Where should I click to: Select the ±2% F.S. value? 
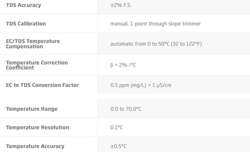coord(121,5)
